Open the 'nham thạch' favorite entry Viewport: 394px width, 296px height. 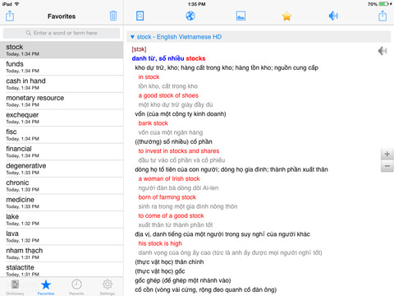tap(62, 254)
